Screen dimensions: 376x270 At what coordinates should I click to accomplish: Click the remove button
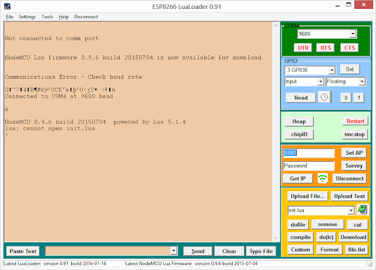pyautogui.click(x=328, y=224)
